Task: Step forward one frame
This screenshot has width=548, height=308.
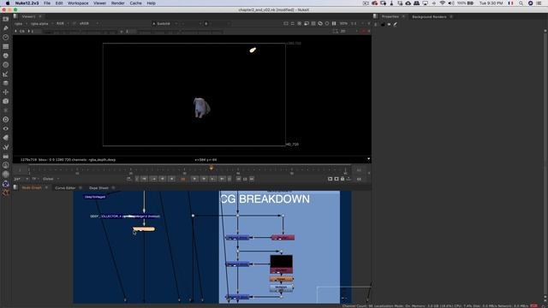Action: point(204,179)
